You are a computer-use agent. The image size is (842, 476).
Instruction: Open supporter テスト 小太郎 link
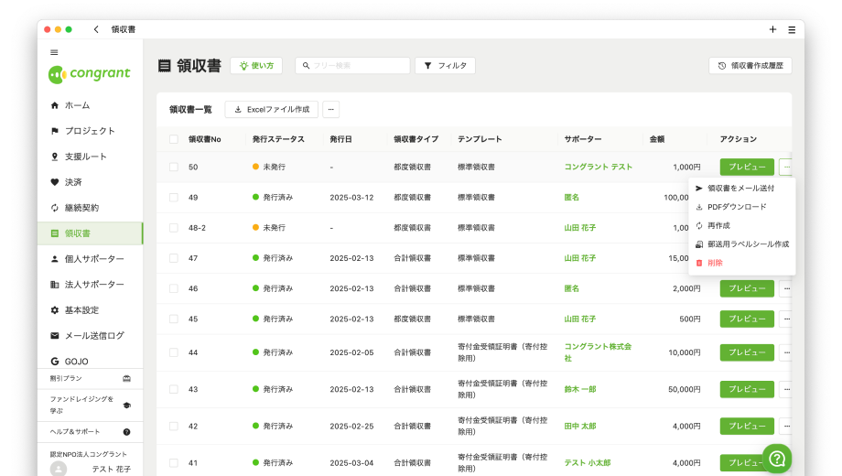coord(587,462)
